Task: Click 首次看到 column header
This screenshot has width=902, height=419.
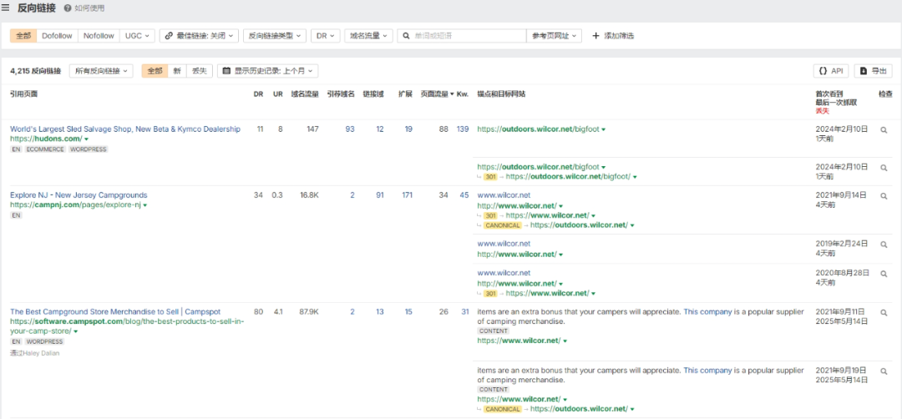Action: 829,94
